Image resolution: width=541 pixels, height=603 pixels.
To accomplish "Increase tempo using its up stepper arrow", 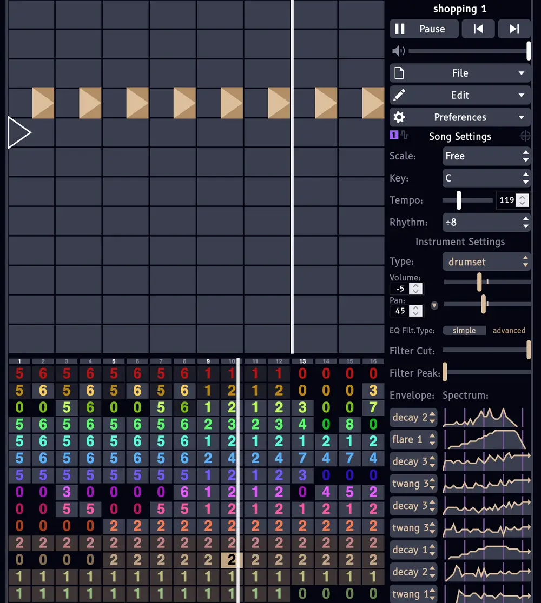I will [523, 197].
